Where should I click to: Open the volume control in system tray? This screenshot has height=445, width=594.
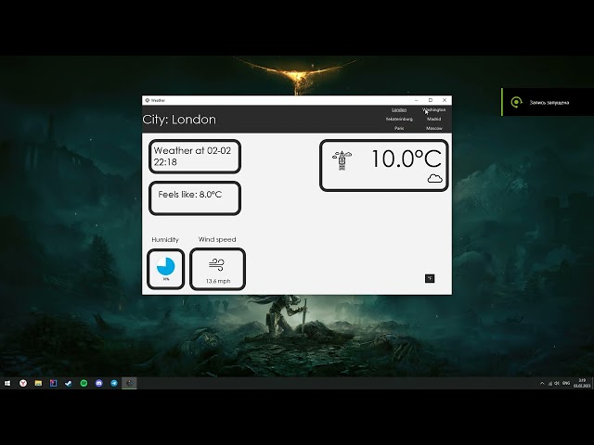tap(557, 383)
